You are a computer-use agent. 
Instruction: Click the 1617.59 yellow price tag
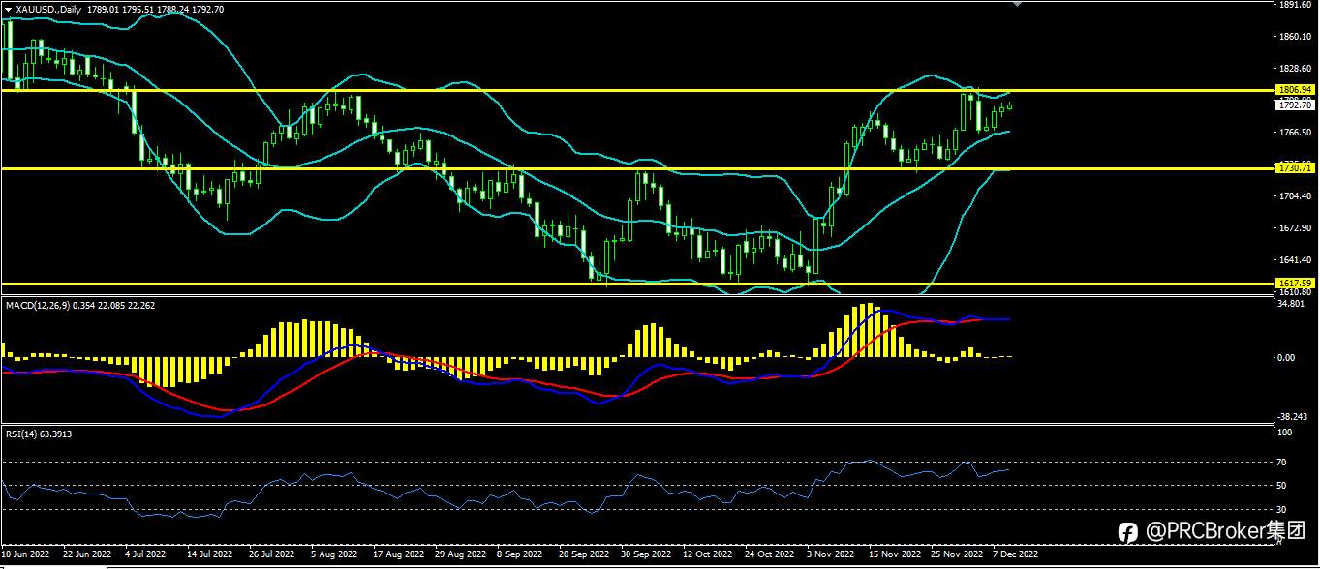[1296, 284]
